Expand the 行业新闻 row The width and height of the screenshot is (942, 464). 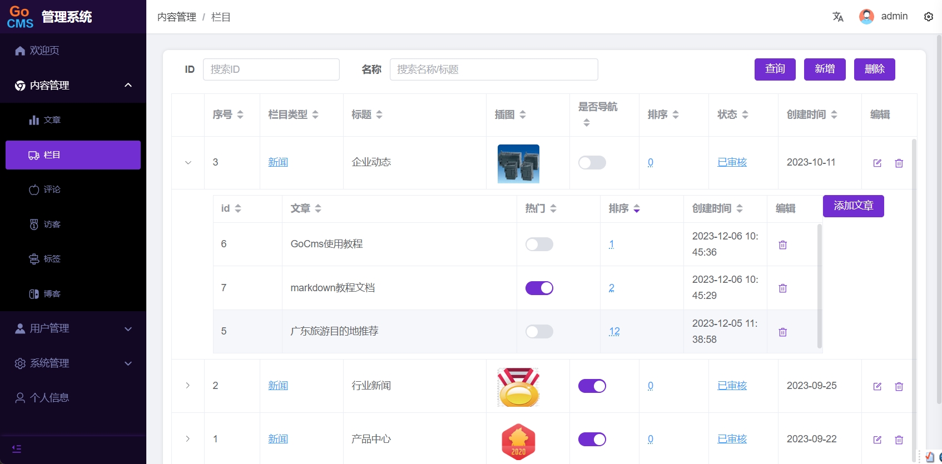click(x=188, y=386)
